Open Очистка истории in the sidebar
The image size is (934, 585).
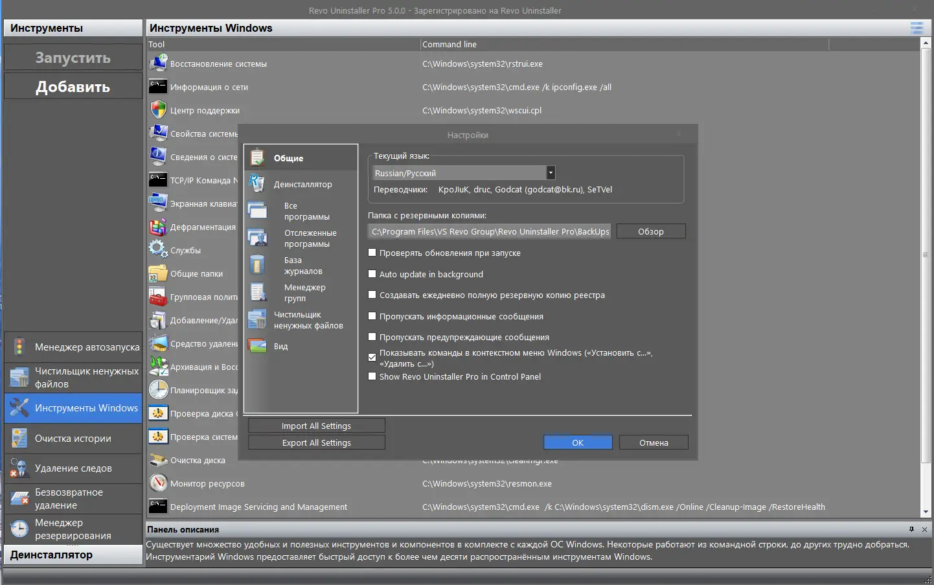(x=73, y=439)
